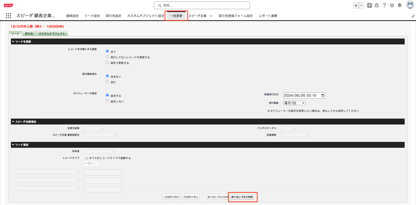Open the リード設定 navigation tab
This screenshot has width=416, height=205.
(92, 16)
